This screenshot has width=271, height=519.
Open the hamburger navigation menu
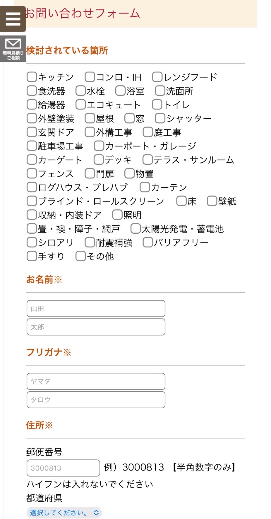tap(13, 19)
